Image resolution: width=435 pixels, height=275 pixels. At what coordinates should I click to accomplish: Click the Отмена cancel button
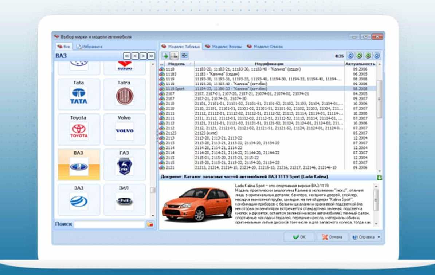point(332,237)
